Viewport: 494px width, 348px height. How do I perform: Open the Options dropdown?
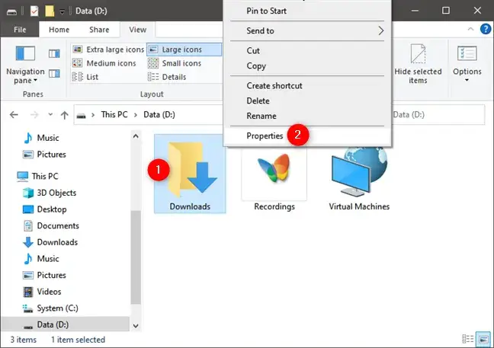[467, 64]
